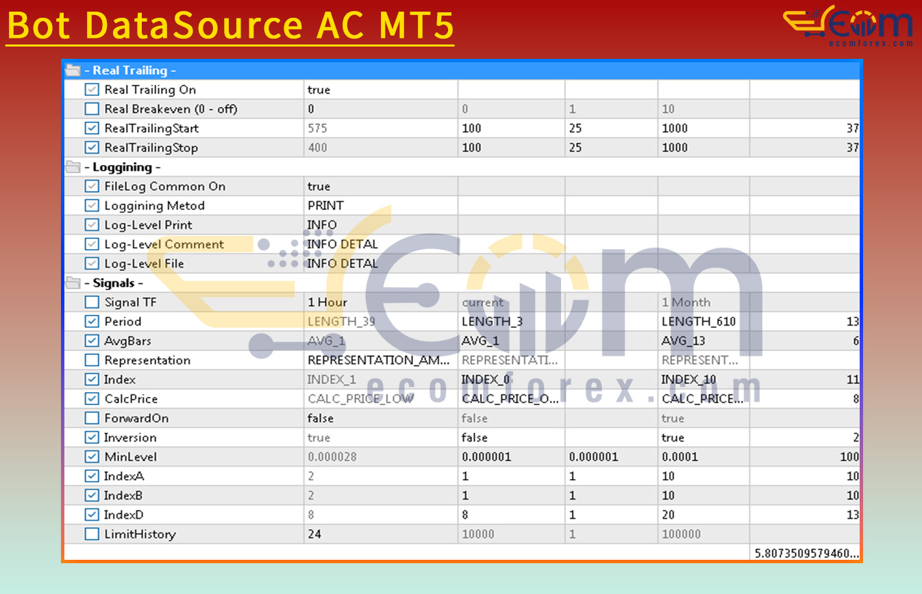Open the Index stop INDEX_10 dropdown

(x=703, y=379)
